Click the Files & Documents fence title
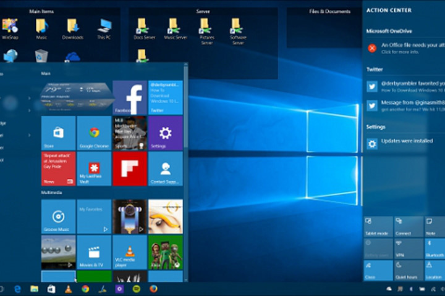 (x=330, y=11)
